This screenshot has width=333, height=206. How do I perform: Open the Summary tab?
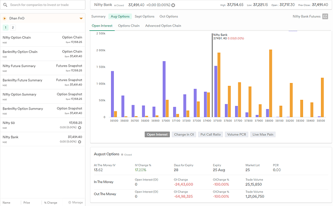98,16
